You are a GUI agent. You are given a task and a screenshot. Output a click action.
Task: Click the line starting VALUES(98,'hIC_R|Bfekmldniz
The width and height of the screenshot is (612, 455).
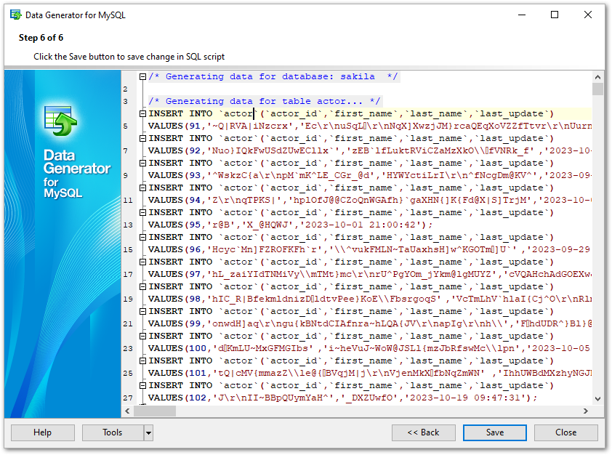click(370, 299)
